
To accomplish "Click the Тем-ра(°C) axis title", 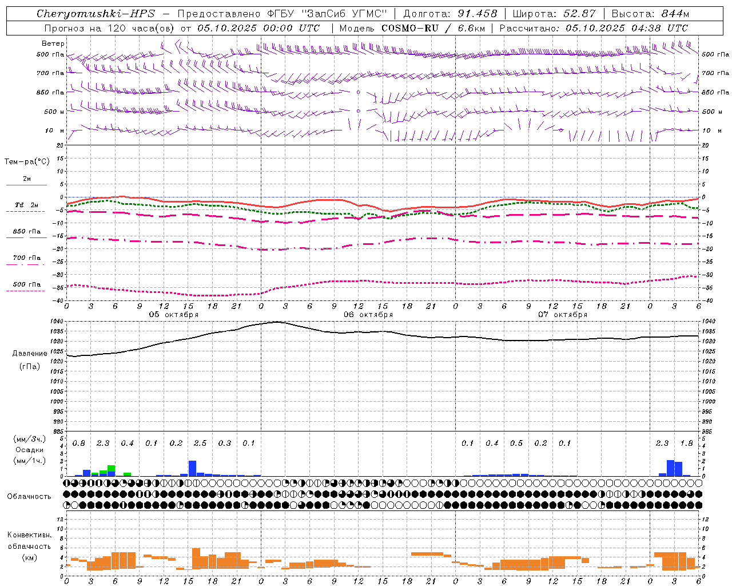I will tap(27, 162).
